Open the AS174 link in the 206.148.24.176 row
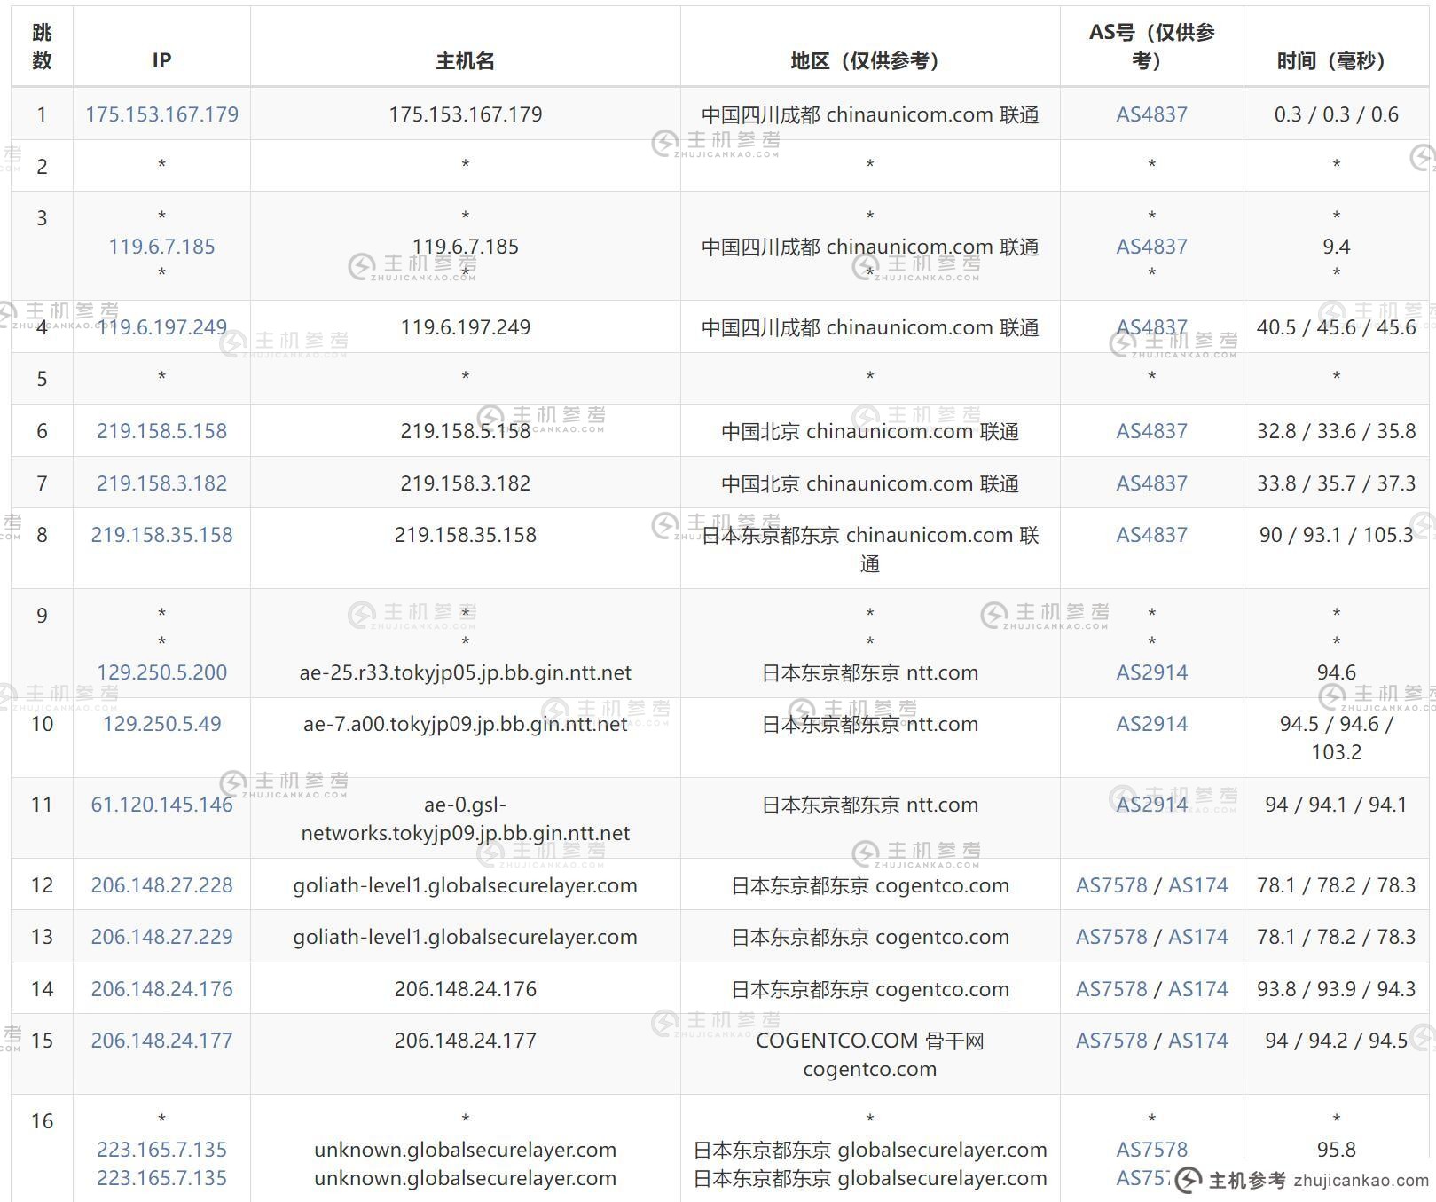The height and width of the screenshot is (1202, 1436). (1198, 989)
